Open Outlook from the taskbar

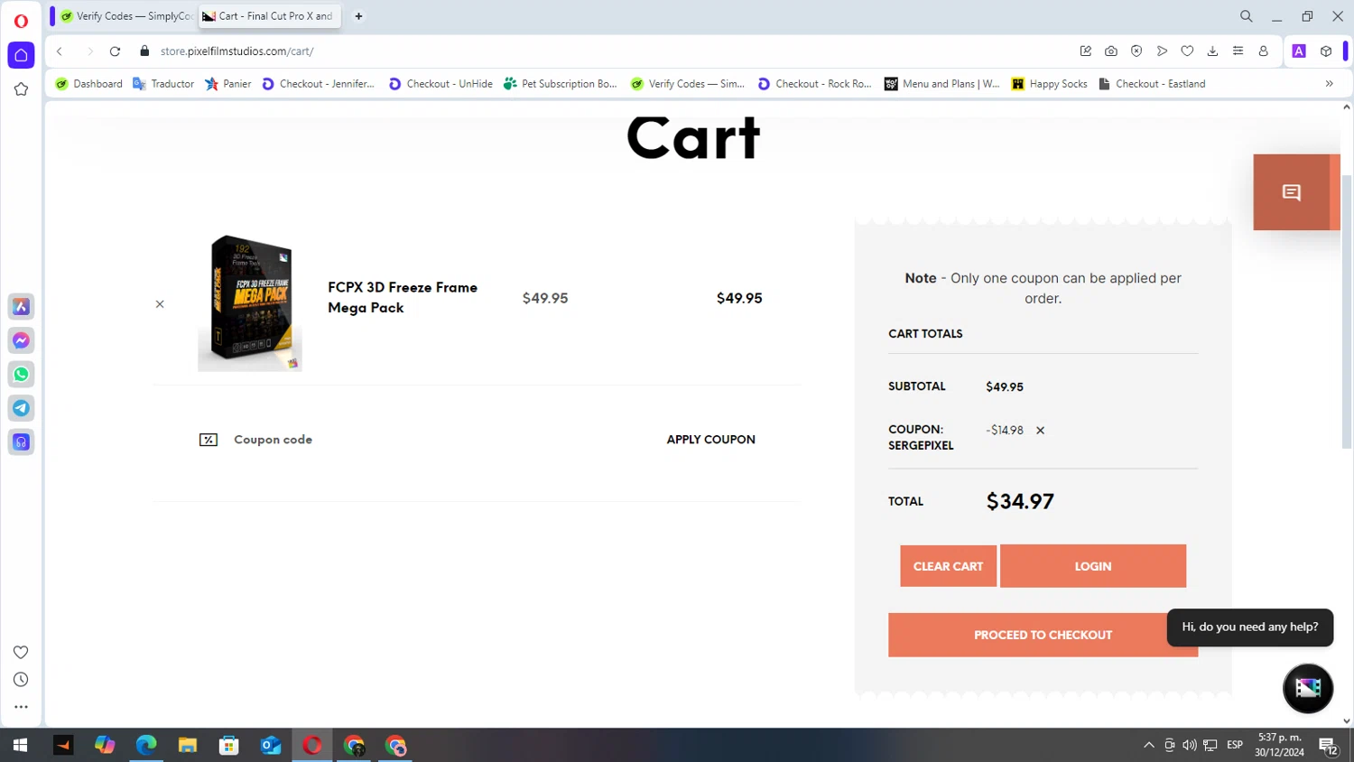tap(271, 745)
